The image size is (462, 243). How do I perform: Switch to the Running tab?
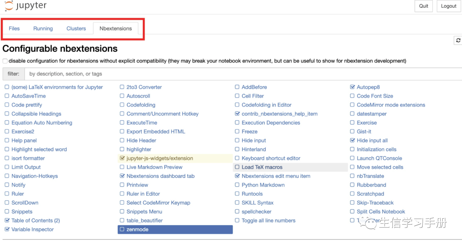pyautogui.click(x=43, y=29)
